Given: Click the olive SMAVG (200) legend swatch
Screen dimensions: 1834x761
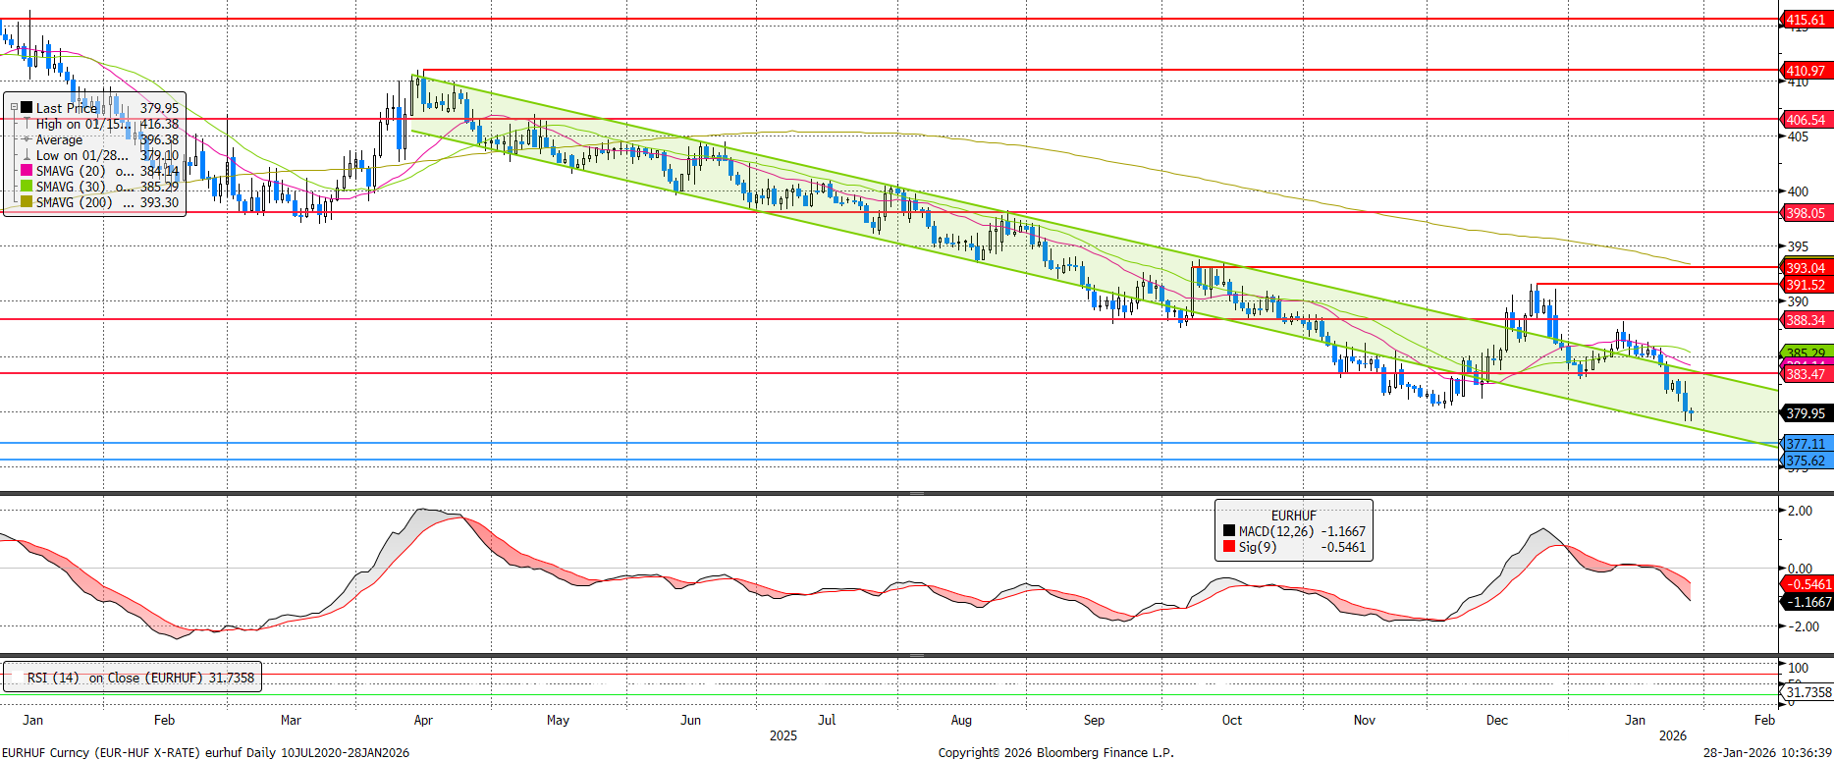Looking at the screenshot, I should [27, 202].
